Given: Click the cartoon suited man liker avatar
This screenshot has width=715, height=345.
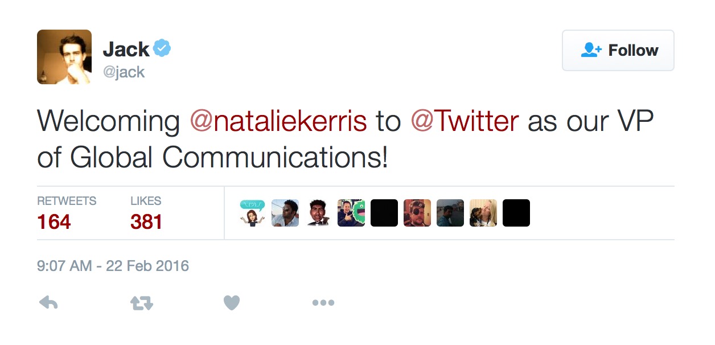Looking at the screenshot, I should tap(318, 213).
